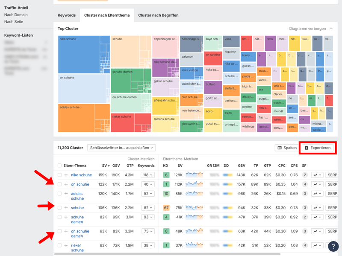Click the SF badge in adidas schuhe row
Viewport: 342px width, 256px height.
coord(305,194)
